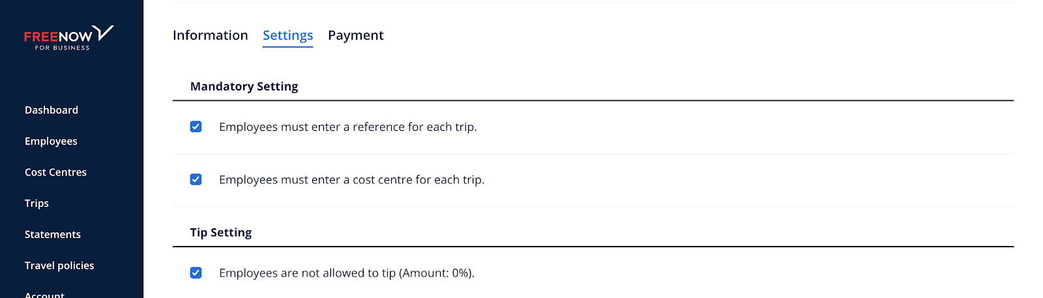1043x298 pixels.
Task: Navigate to Travel policies
Action: pos(59,265)
